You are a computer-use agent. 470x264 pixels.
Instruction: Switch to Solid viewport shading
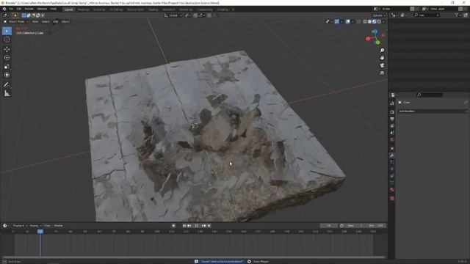coord(369,21)
